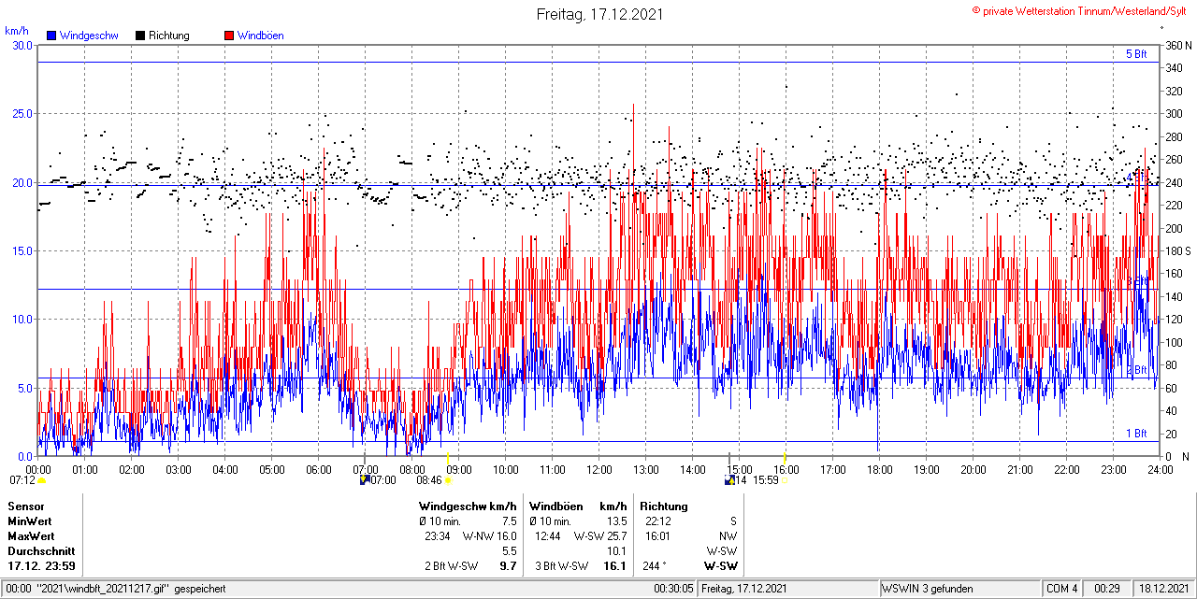Image resolution: width=1197 pixels, height=599 pixels.
Task: Click the 22:12 direction time value
Action: pos(658,521)
